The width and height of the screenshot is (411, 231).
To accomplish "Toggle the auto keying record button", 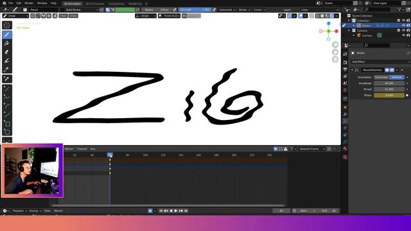I will pos(150,210).
